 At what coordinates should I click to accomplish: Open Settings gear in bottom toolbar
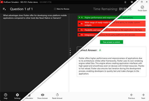pyautogui.click(x=17, y=96)
